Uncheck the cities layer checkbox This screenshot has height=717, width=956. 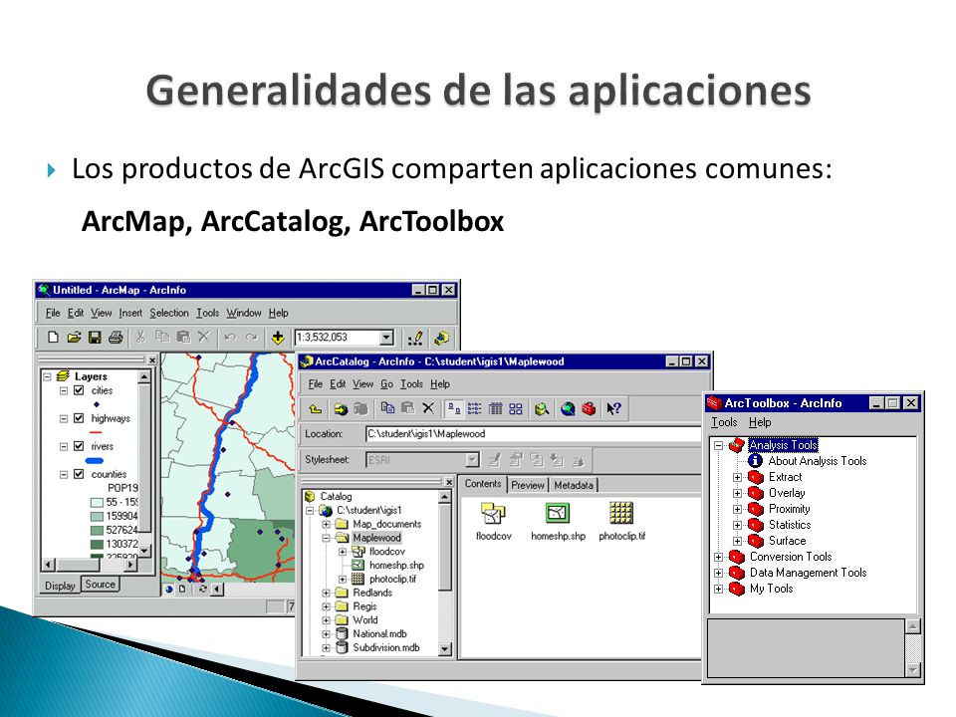tap(79, 390)
